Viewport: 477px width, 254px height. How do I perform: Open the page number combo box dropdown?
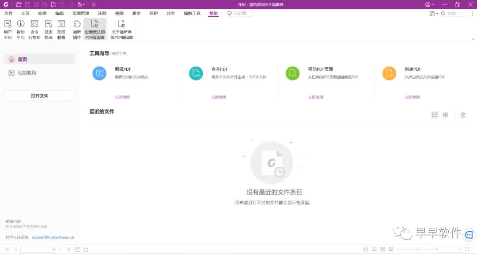(53, 250)
